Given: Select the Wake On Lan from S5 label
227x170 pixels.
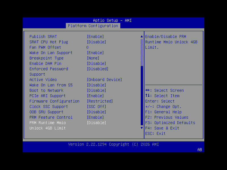Looking at the screenshot, I should pos(51,85).
